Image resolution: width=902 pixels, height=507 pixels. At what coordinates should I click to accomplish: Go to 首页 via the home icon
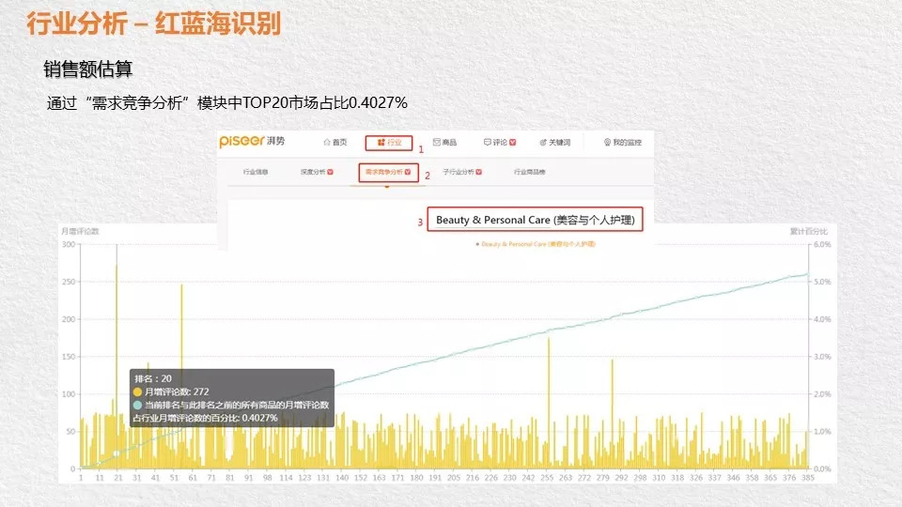(x=327, y=142)
